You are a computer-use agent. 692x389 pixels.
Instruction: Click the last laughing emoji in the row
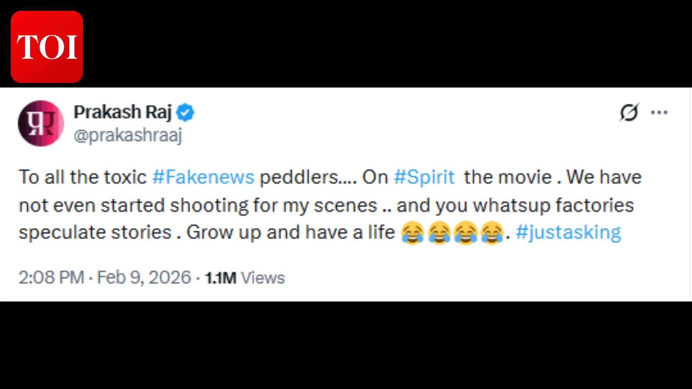tap(493, 233)
